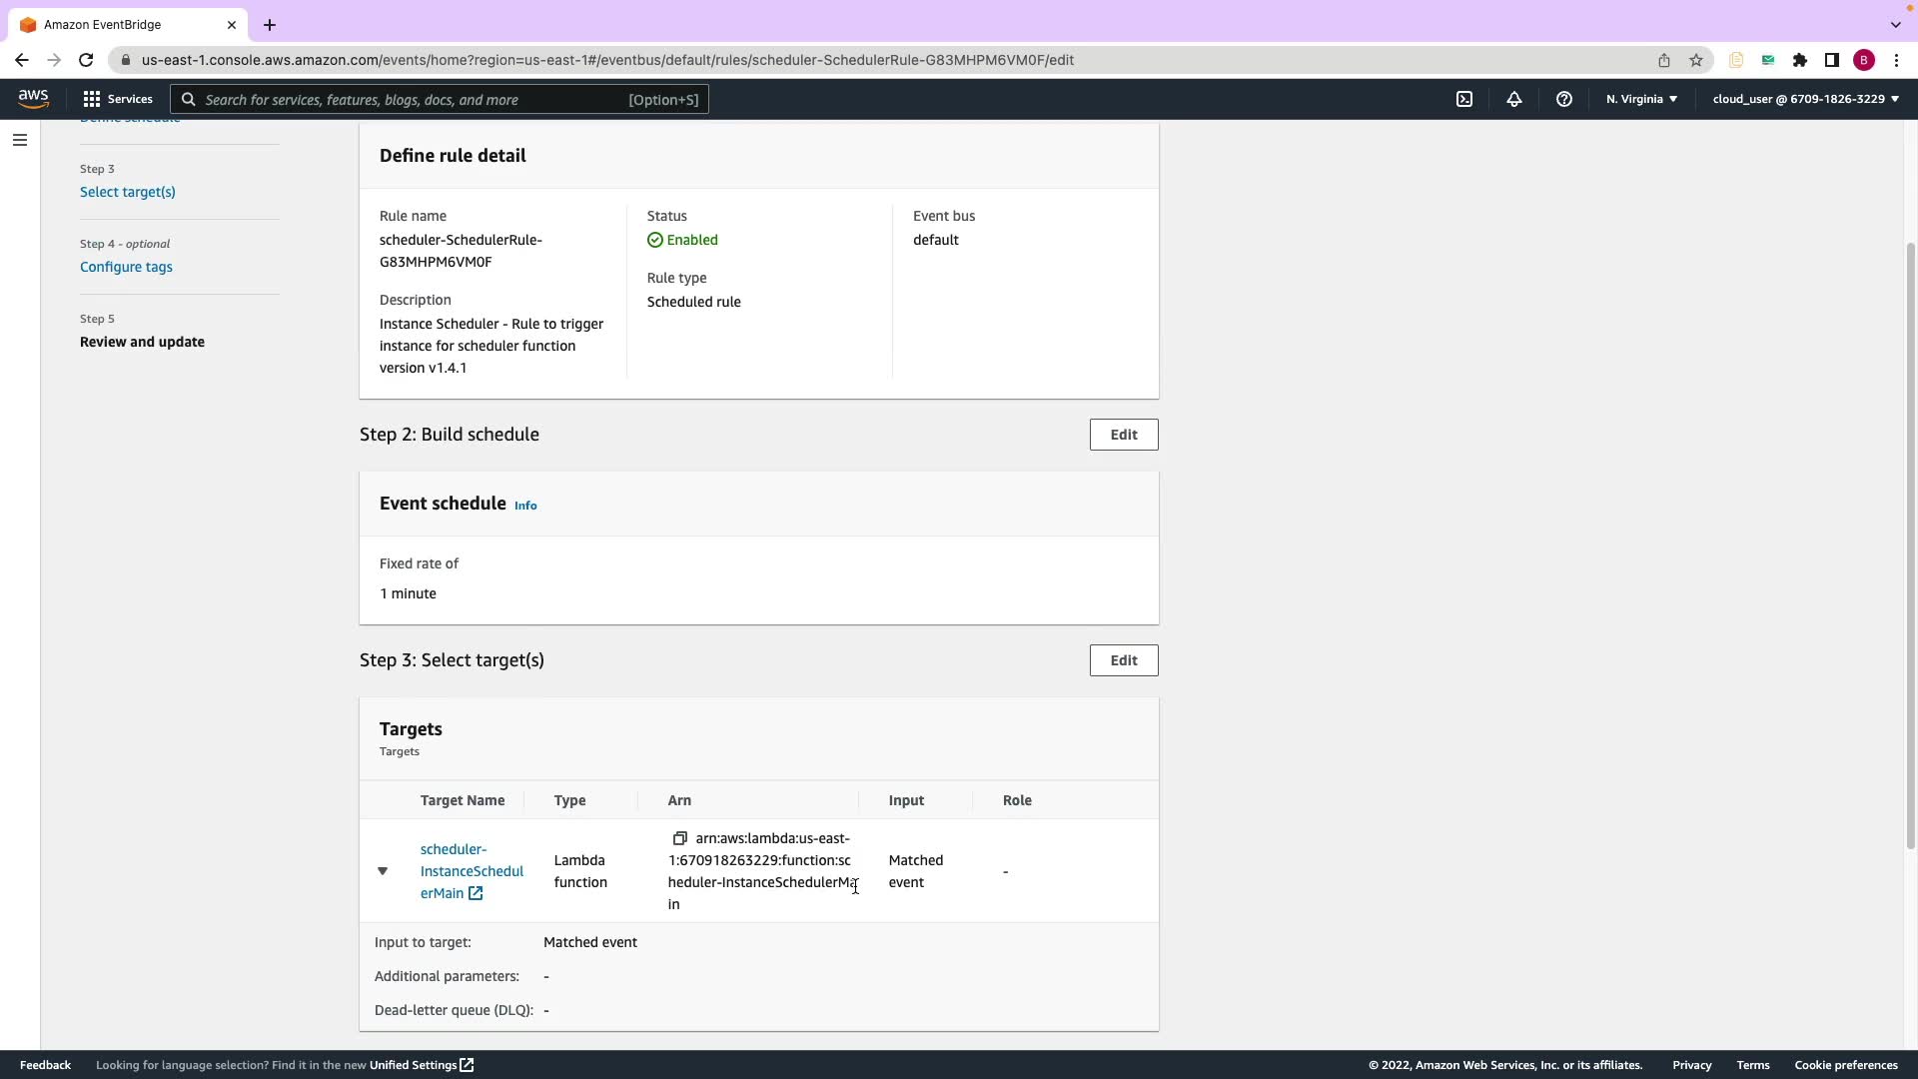
Task: Open the N. Virginia region dropdown
Action: [x=1641, y=99]
